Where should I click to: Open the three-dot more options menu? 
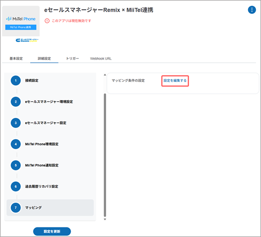pos(251,10)
